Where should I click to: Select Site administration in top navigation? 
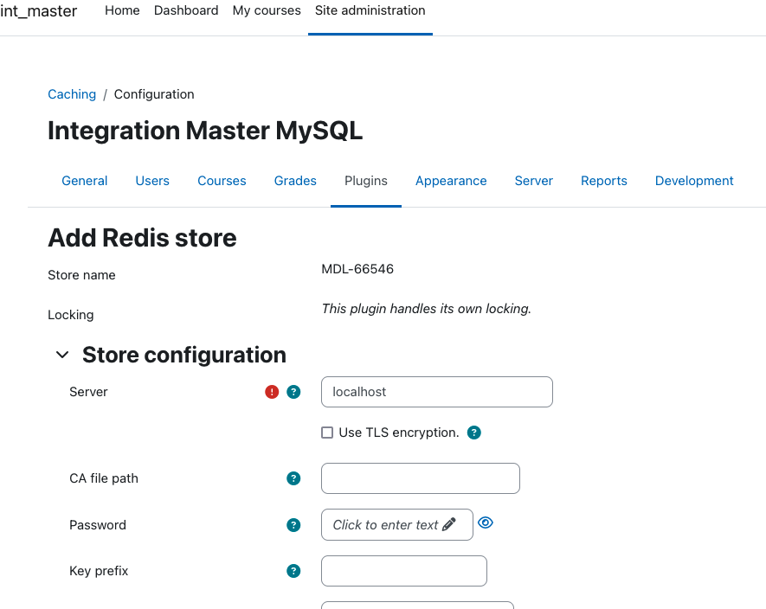(370, 10)
